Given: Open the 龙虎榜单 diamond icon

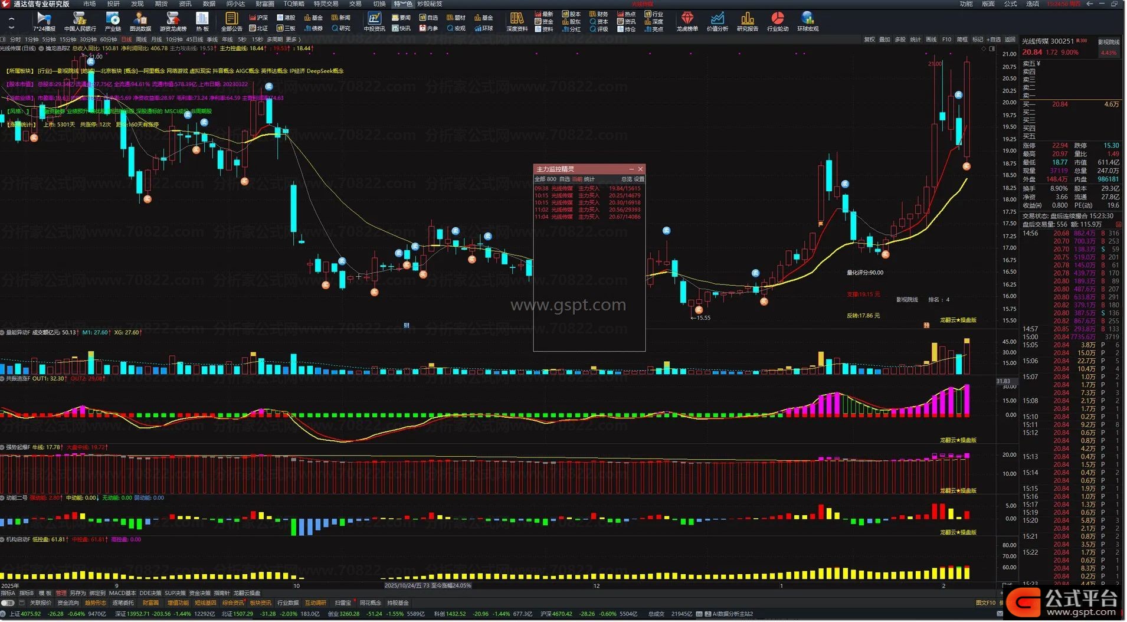Looking at the screenshot, I should click(687, 21).
